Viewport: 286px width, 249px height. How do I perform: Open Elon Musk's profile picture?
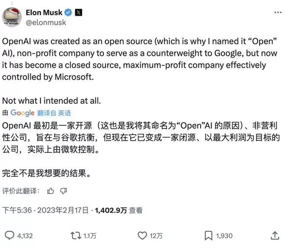[13, 17]
